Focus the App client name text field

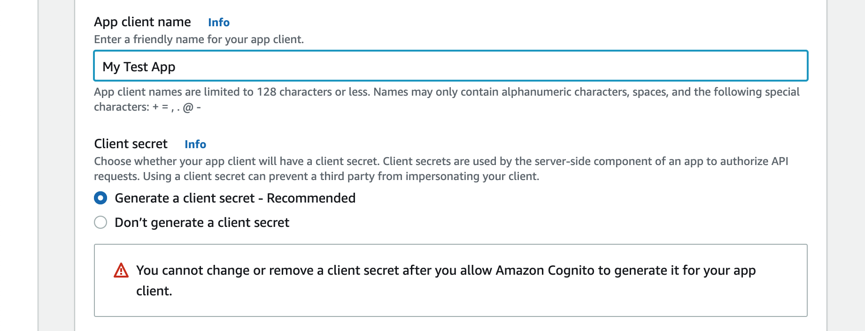click(451, 66)
